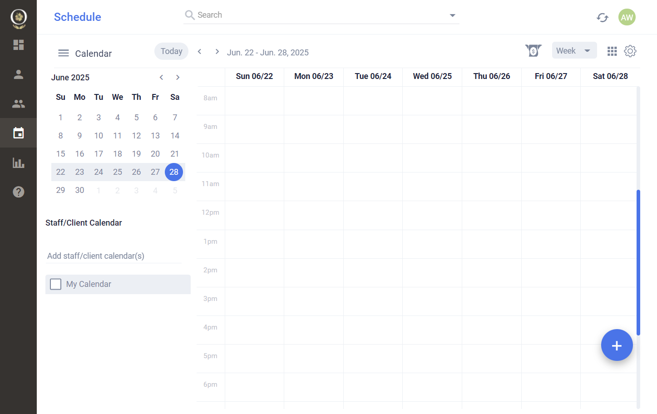The width and height of the screenshot is (657, 414).
Task: Click the app logo in the sidebar
Action: [x=19, y=19]
